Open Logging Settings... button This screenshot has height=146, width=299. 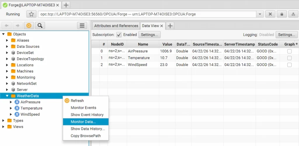click(x=287, y=35)
